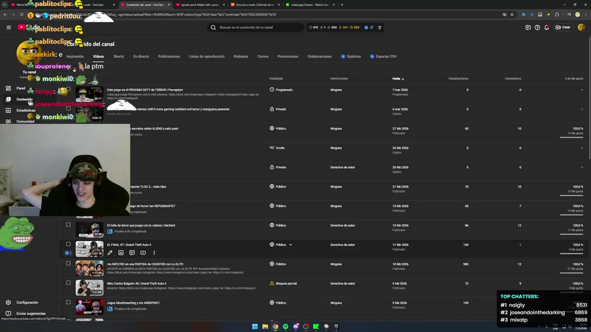Select checkbox for EL FINAL #7 video
This screenshot has height=332, width=591.
tap(68, 244)
